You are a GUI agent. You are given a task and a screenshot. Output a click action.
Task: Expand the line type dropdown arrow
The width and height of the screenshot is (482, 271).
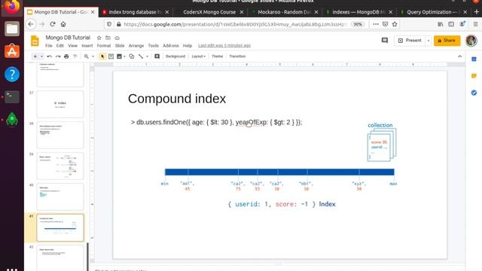click(148, 56)
